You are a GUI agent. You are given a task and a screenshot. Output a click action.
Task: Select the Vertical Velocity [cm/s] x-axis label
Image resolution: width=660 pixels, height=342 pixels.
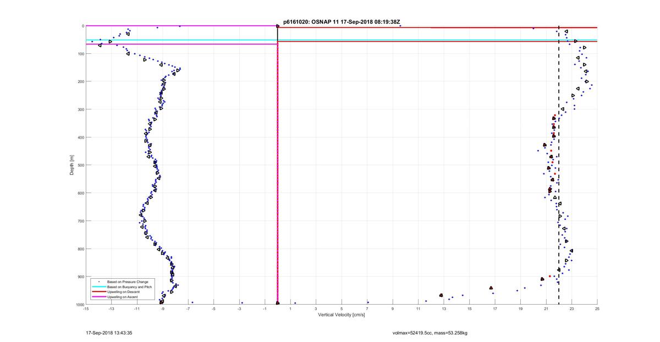(x=341, y=315)
